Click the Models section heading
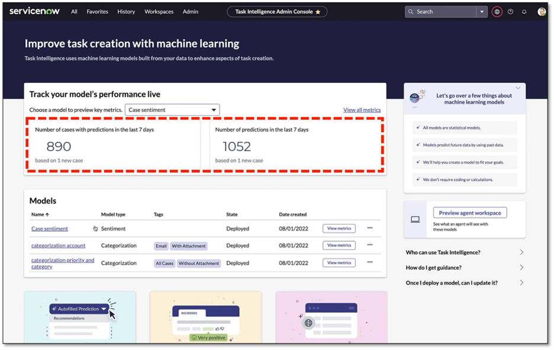This screenshot has height=350, width=554. [x=43, y=201]
